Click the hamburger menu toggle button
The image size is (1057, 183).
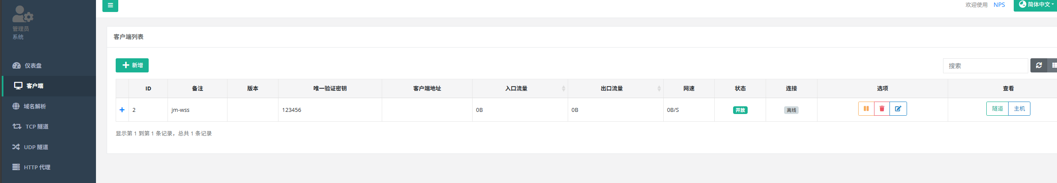[110, 6]
